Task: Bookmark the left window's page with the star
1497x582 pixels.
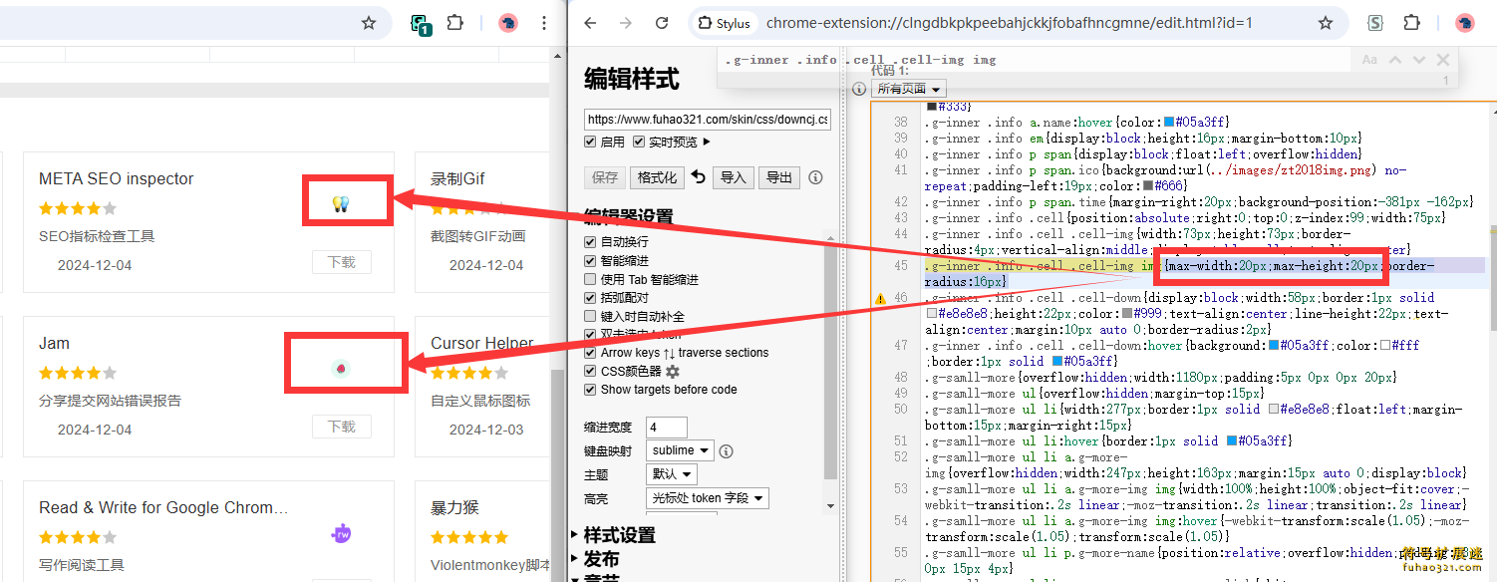Action: [x=369, y=23]
